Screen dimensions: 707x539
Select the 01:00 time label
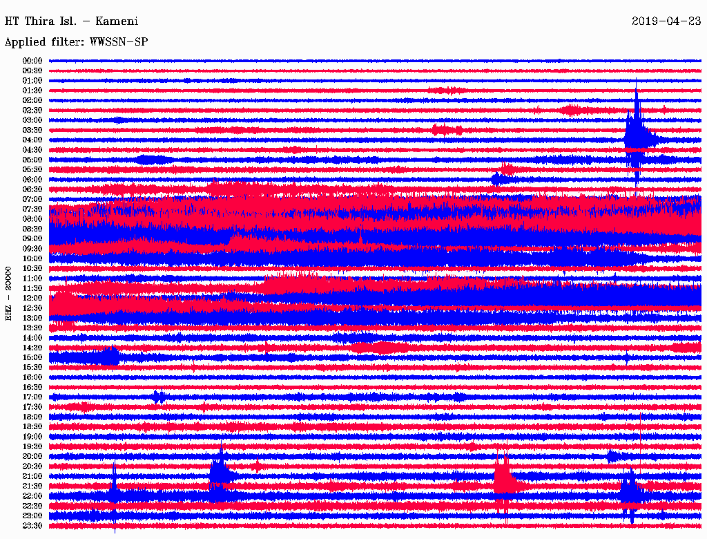32,80
